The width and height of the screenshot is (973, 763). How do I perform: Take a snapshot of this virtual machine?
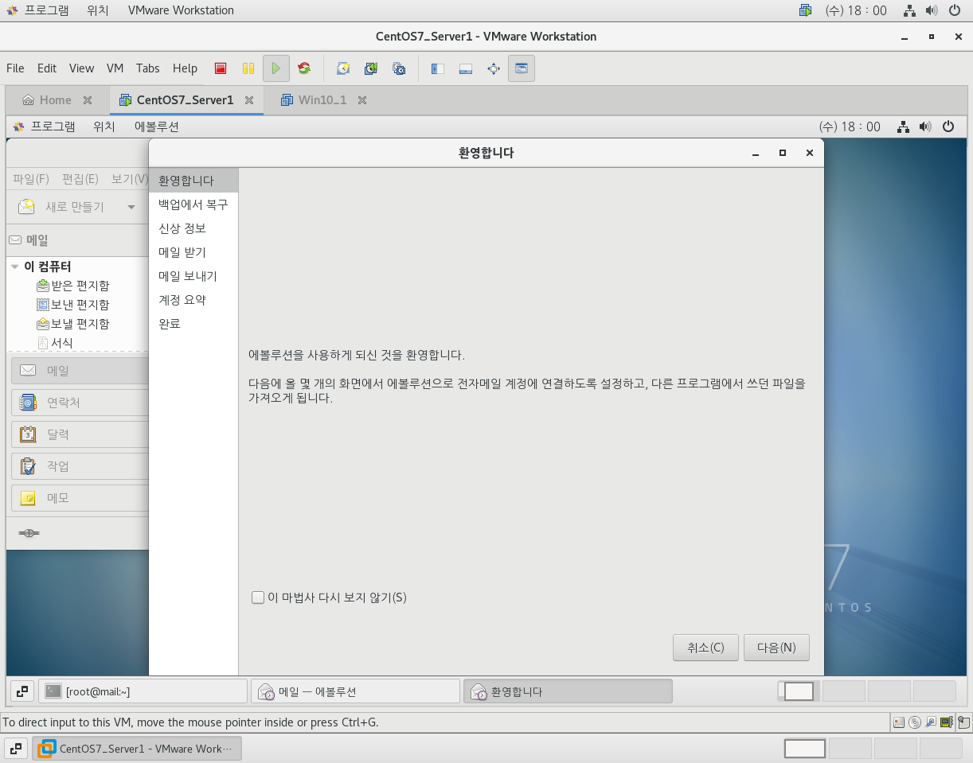[x=342, y=68]
